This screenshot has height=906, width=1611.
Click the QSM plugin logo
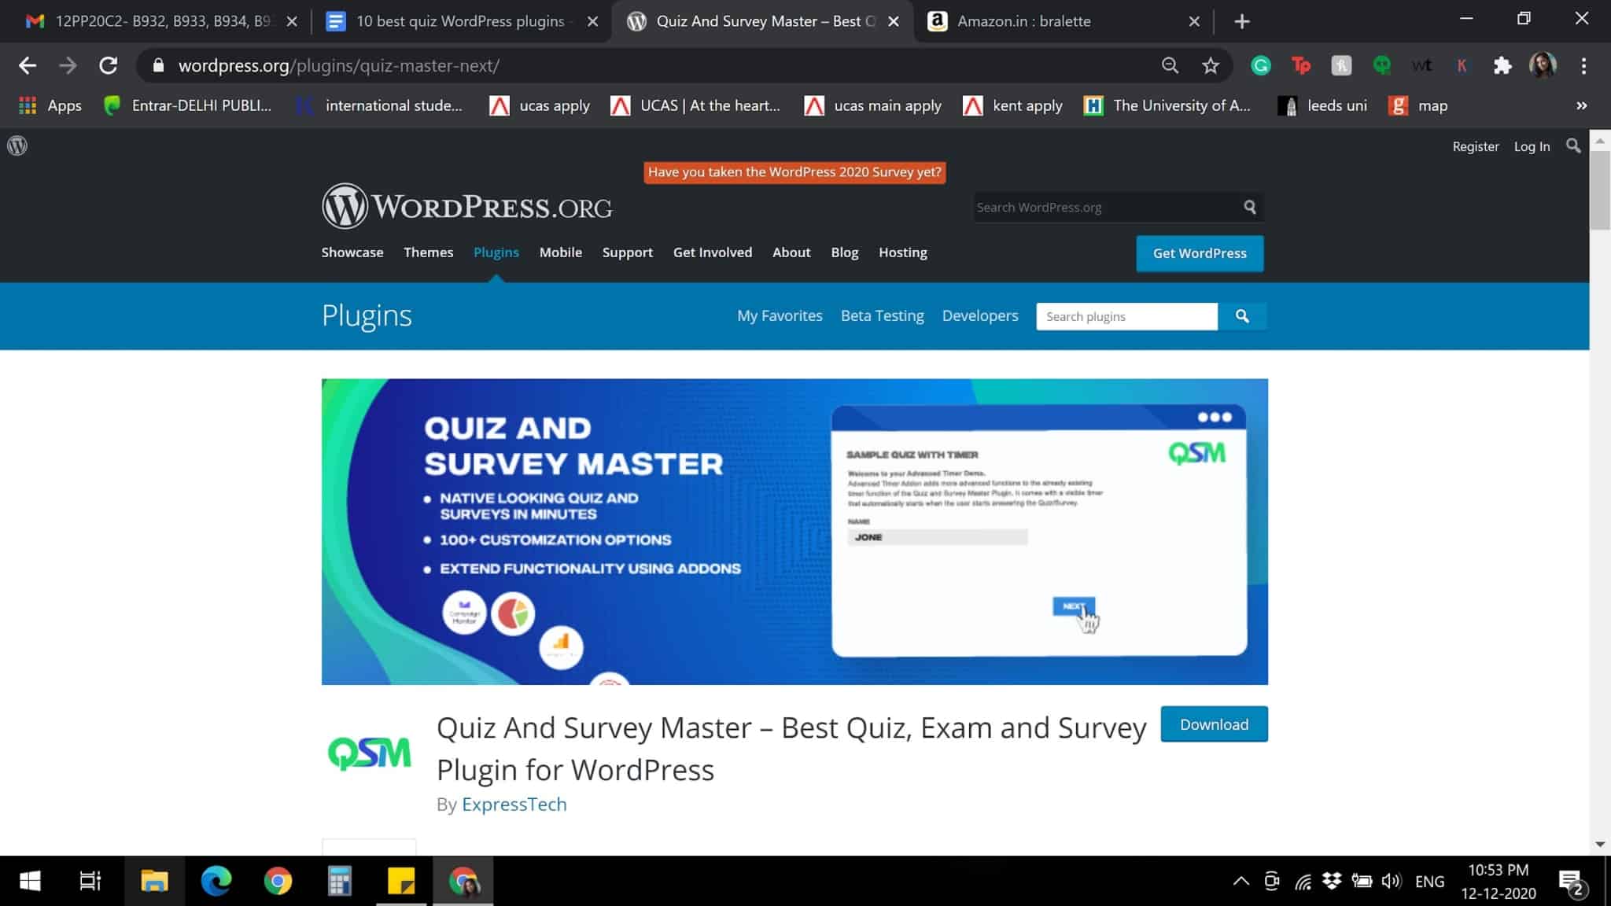(x=369, y=753)
